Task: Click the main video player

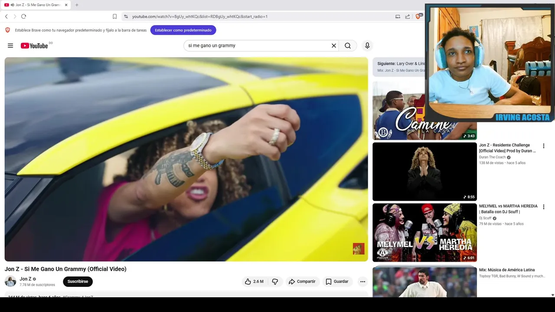Action: pos(186,159)
